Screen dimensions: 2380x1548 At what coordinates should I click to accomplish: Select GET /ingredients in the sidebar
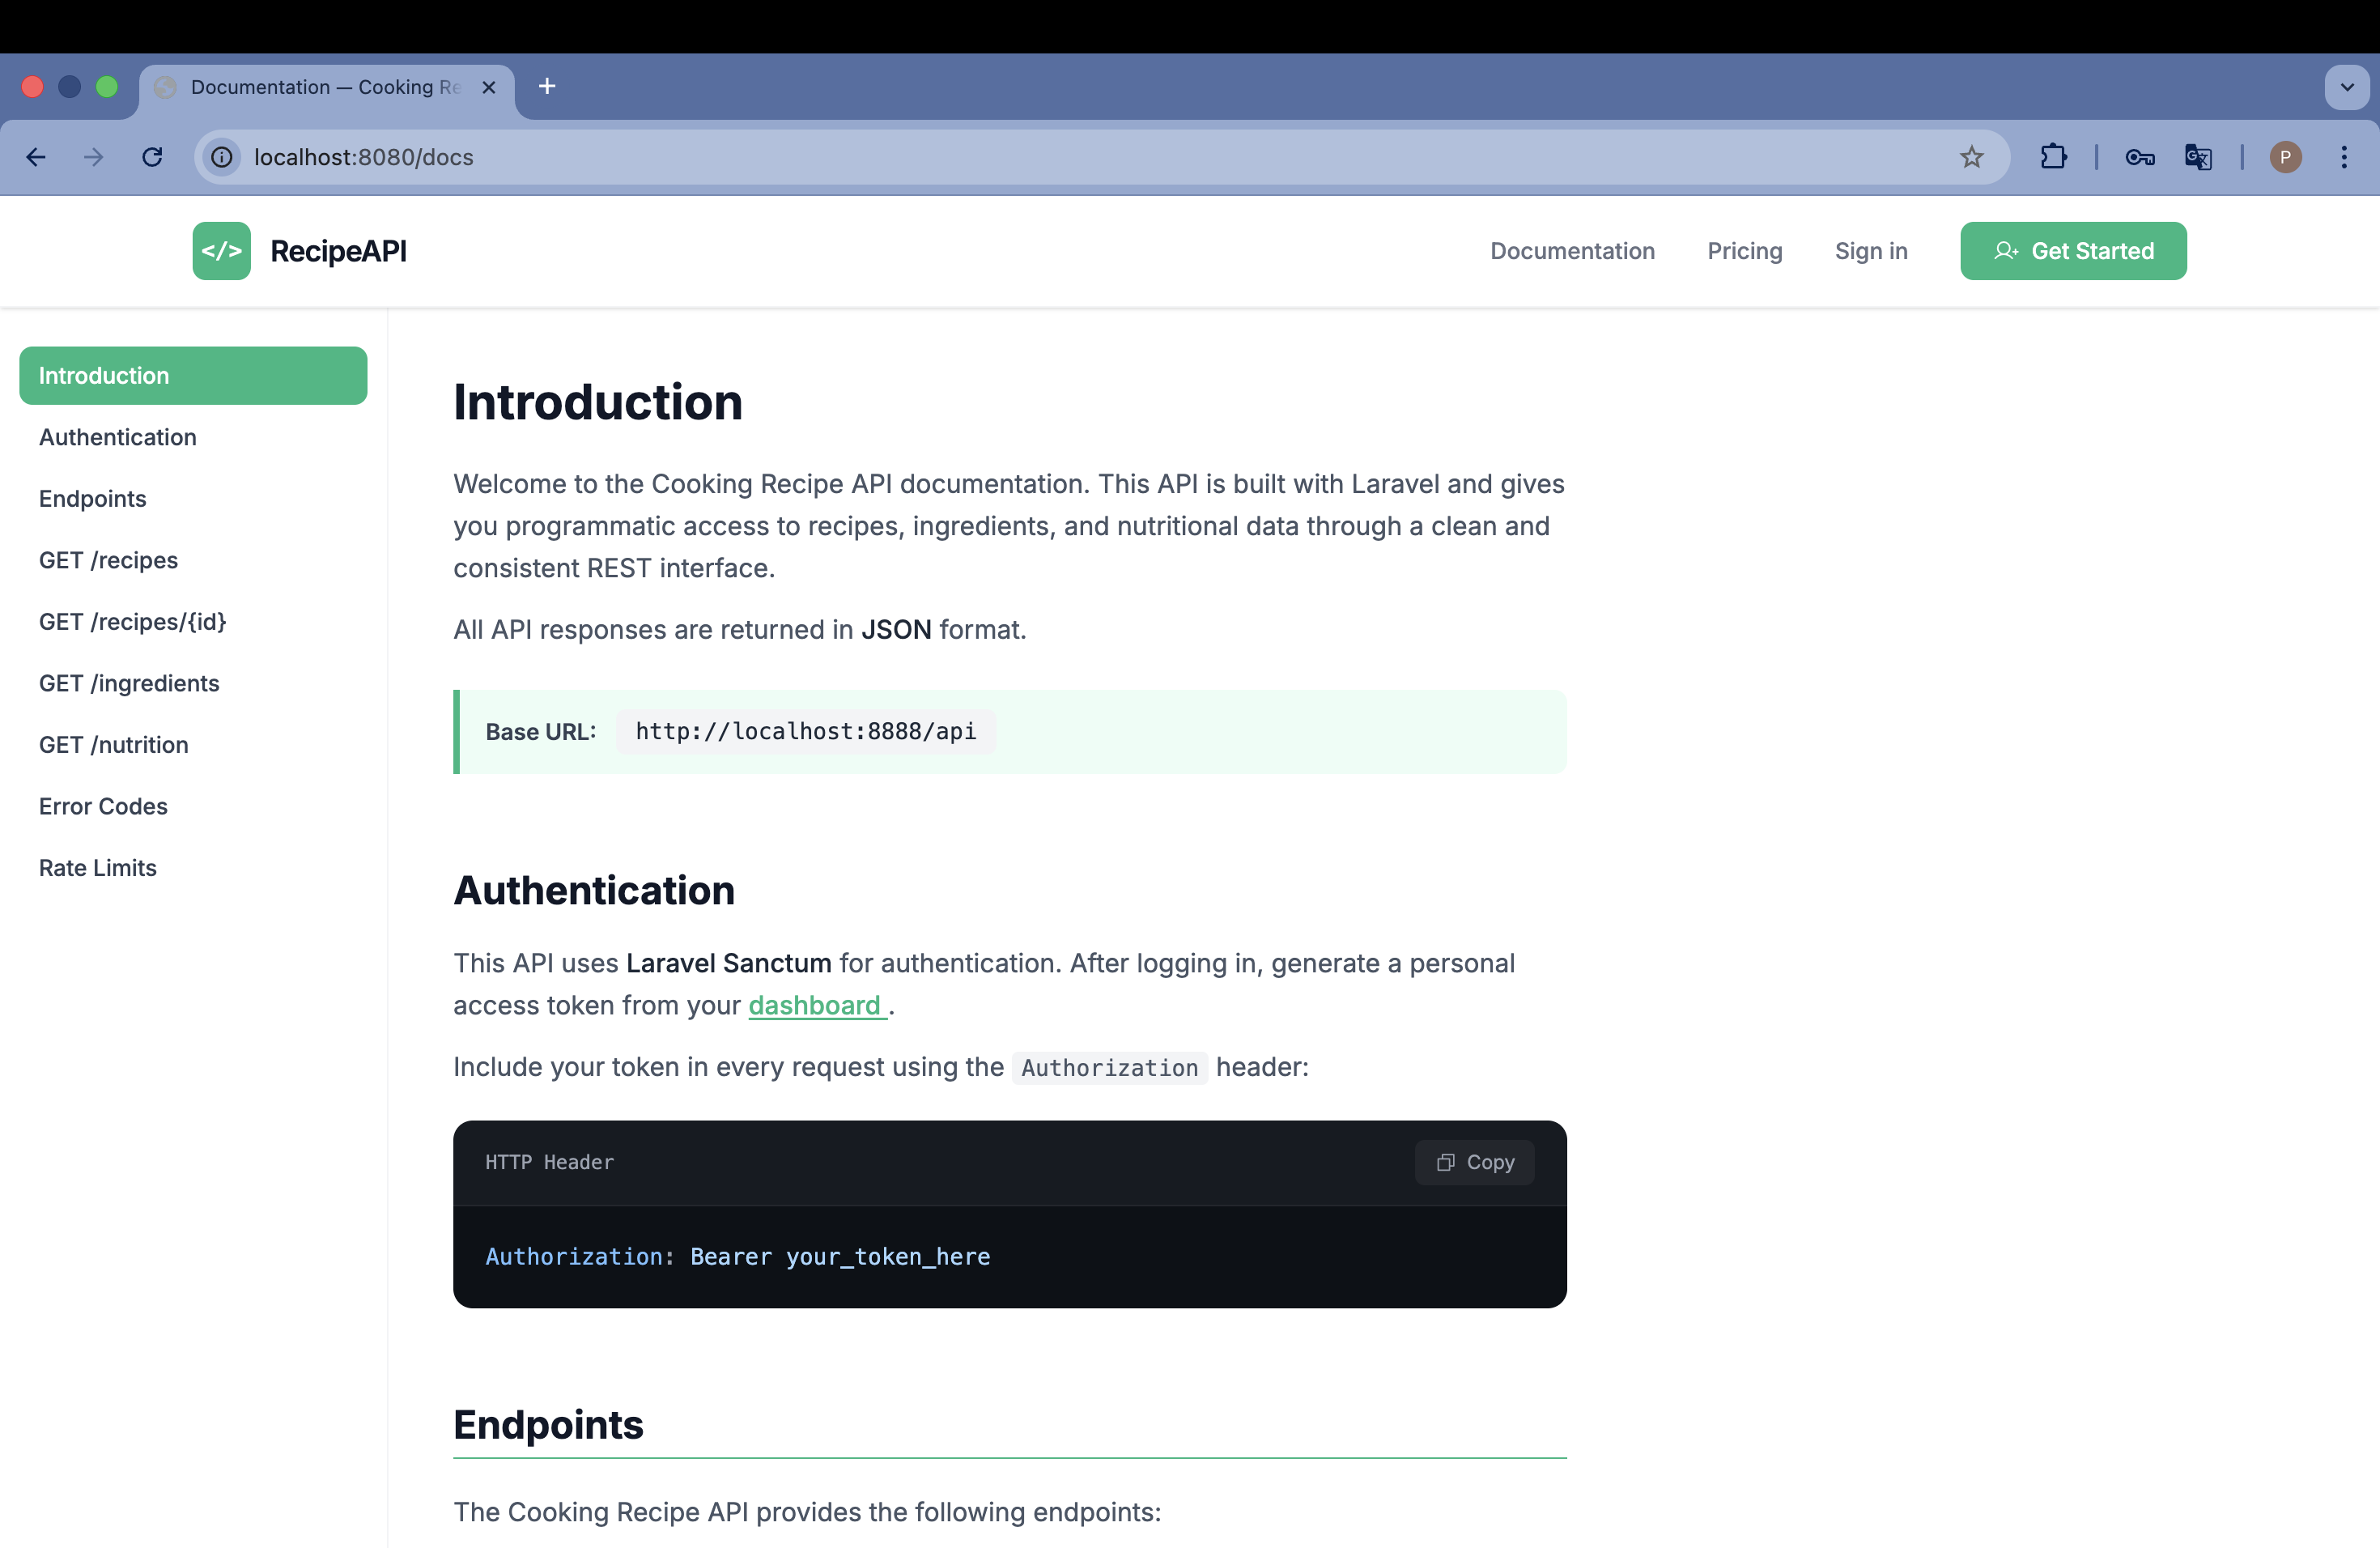pyautogui.click(x=129, y=683)
